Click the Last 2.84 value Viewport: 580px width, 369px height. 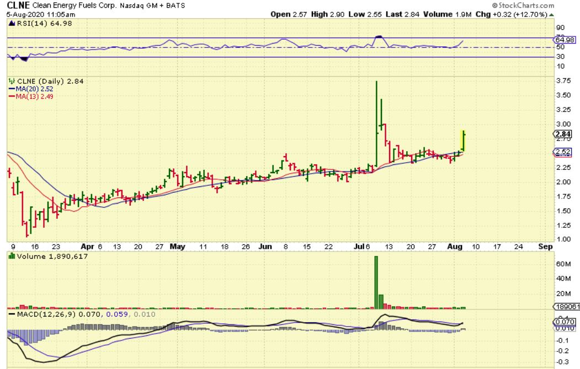point(402,14)
